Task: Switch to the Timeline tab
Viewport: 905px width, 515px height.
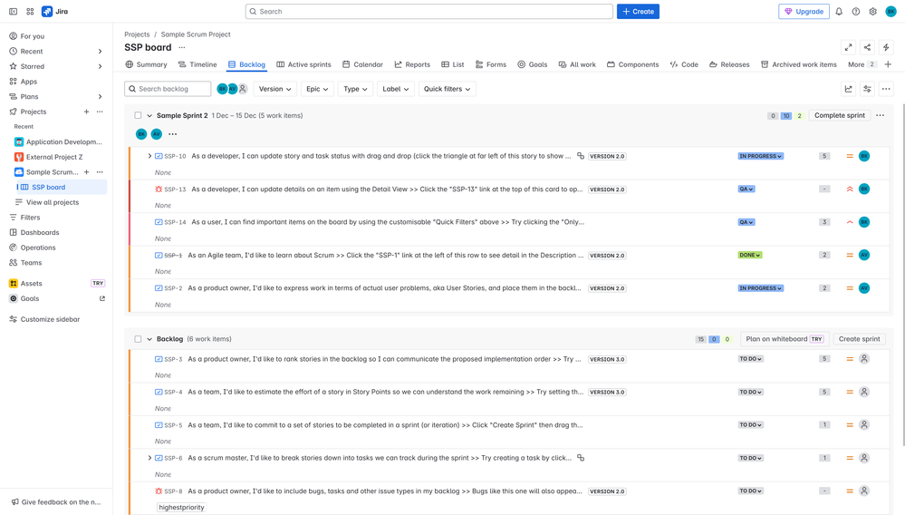Action: pyautogui.click(x=197, y=64)
